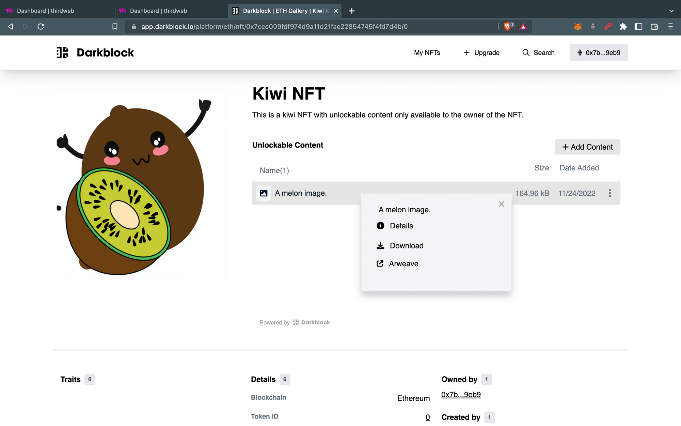Viewport: 681px width, 426px height.
Task: Click the MetaMask fox extension icon
Action: [578, 27]
